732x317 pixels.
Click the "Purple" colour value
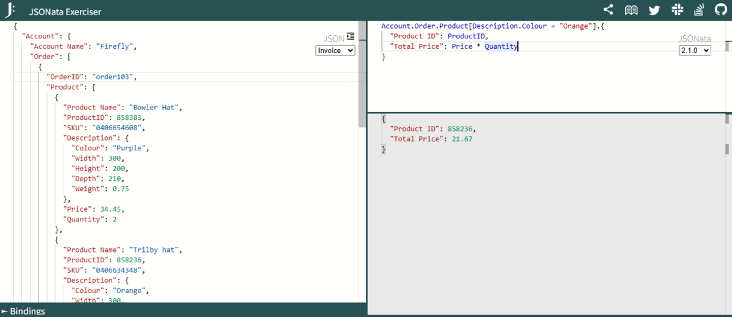coord(129,148)
